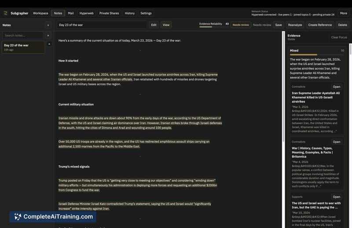The width and height of the screenshot is (352, 228).
Task: Click the highlighted Trump posted Friday claim
Action: 138,185
